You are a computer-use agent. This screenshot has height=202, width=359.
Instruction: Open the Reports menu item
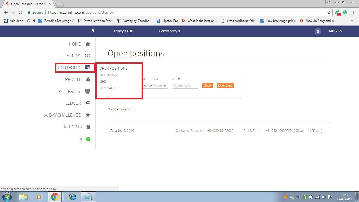[73, 127]
